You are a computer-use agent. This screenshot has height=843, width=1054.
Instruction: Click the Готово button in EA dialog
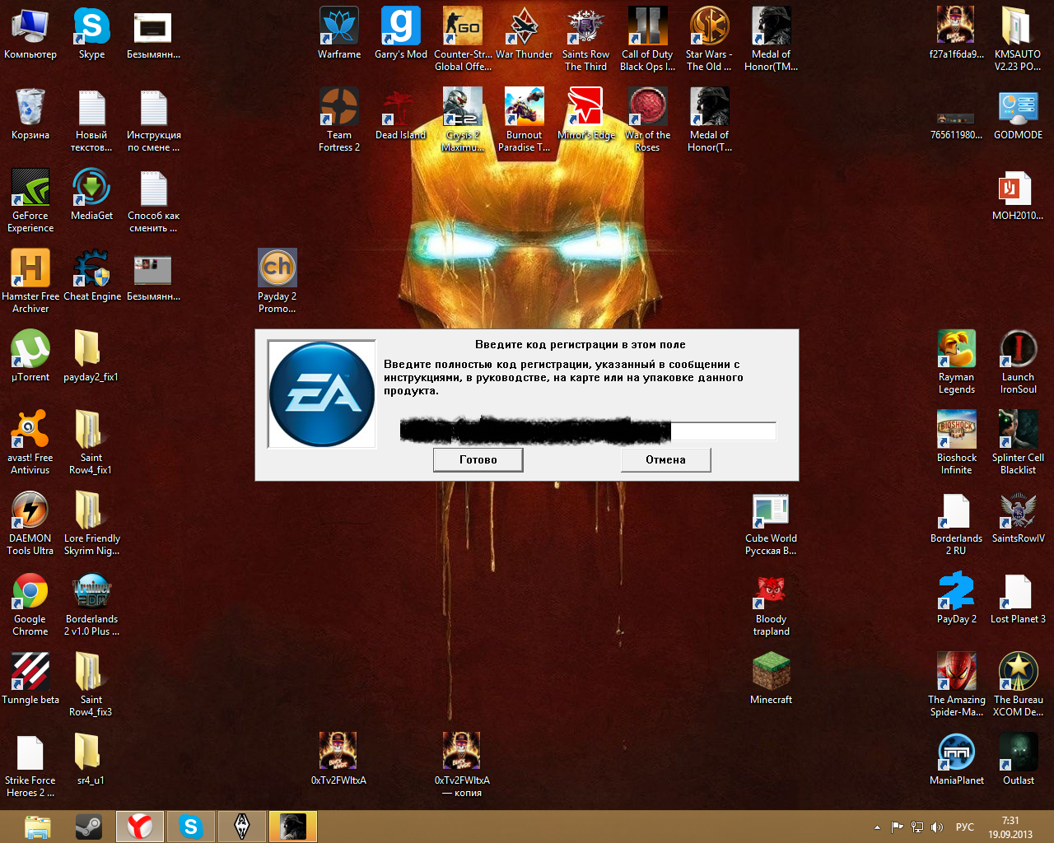click(x=478, y=459)
